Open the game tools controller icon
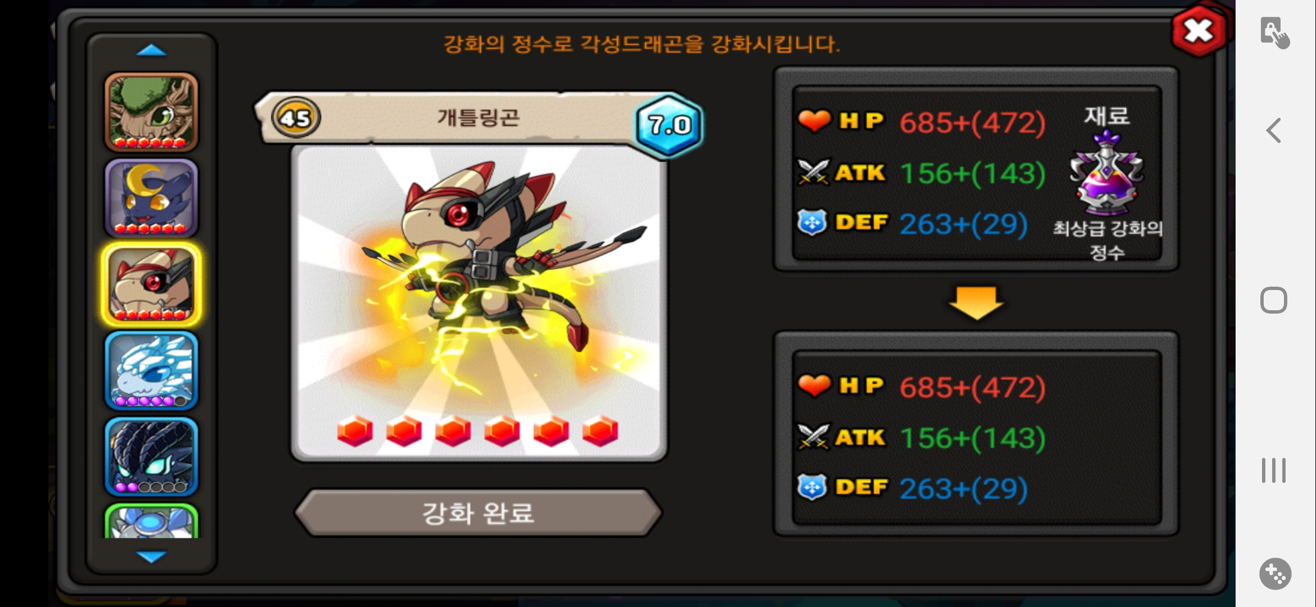The height and width of the screenshot is (607, 1316). tap(1275, 574)
